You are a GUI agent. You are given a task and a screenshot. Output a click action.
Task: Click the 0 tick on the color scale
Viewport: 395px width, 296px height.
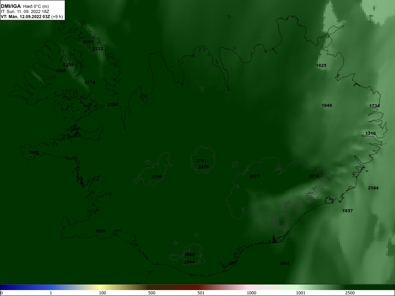2,293
